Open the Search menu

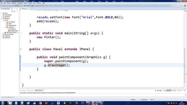[x=25, y=3]
